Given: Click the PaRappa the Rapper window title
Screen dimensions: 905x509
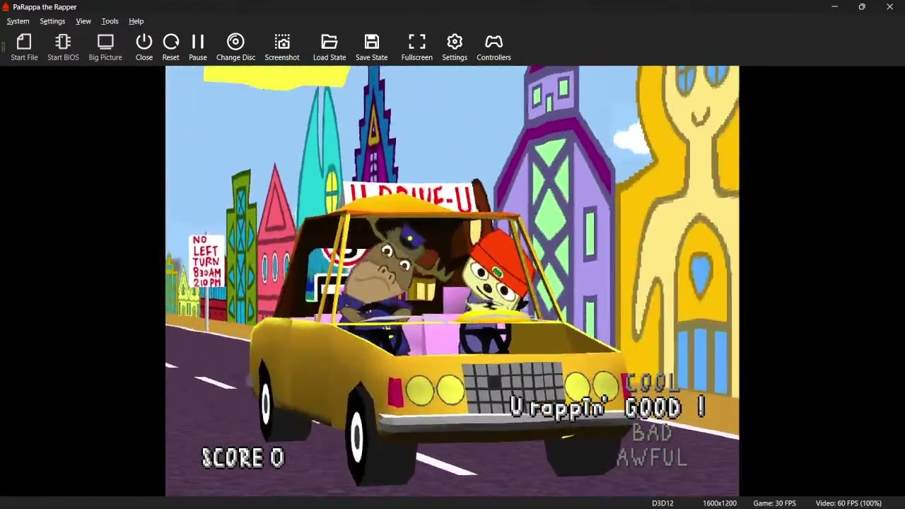Looking at the screenshot, I should 45,7.
